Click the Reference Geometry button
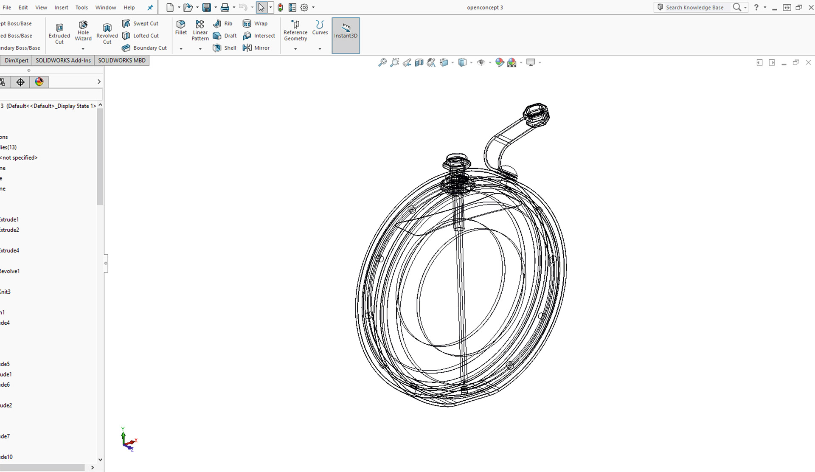815x472 pixels. [x=295, y=31]
